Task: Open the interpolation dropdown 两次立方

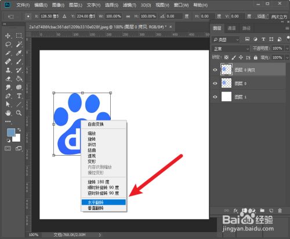Action: coord(279,17)
